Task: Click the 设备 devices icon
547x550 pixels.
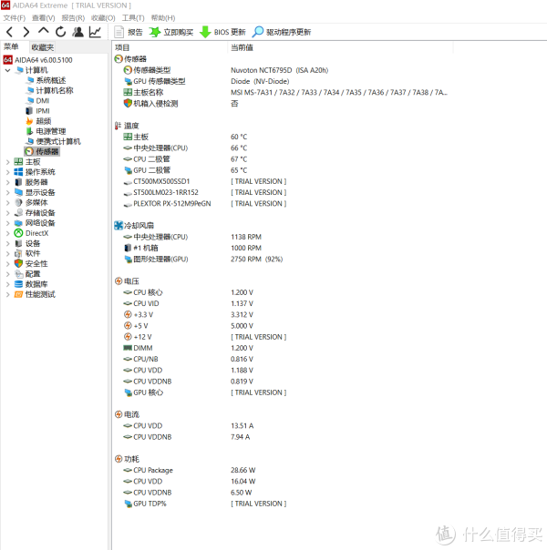Action: pyautogui.click(x=18, y=243)
